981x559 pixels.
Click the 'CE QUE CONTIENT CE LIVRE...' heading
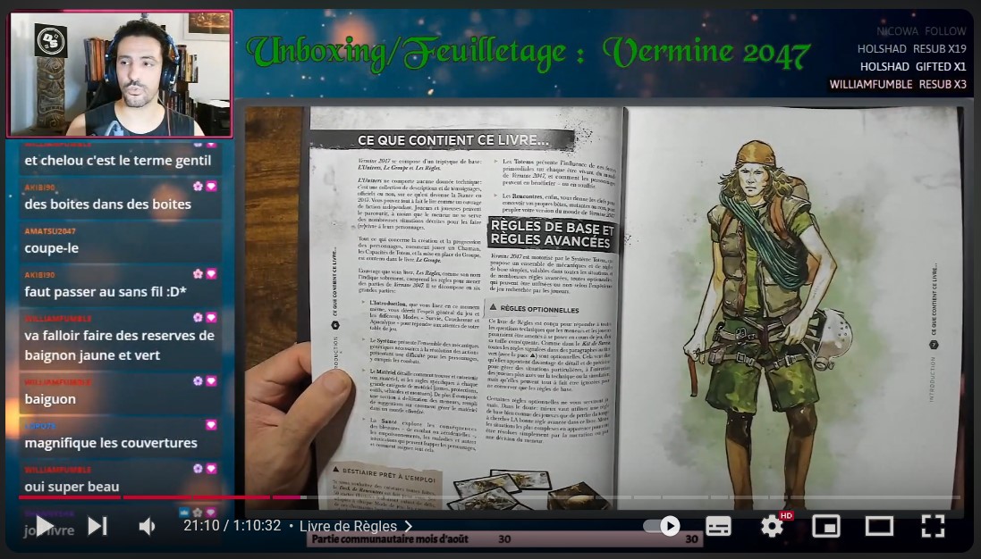tap(453, 140)
